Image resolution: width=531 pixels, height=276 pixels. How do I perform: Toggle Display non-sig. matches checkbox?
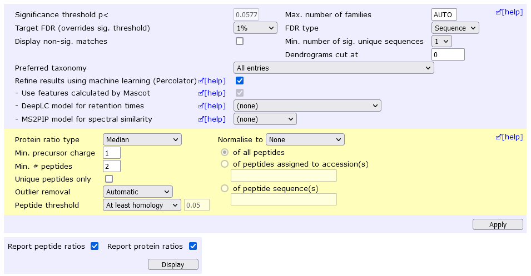(240, 41)
